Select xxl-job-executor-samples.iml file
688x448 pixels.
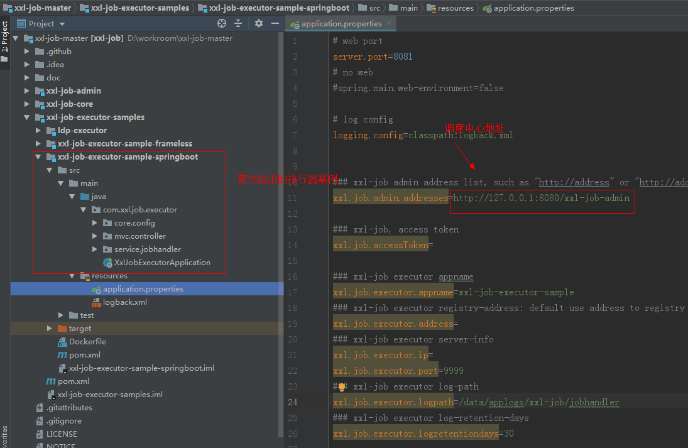coord(110,394)
